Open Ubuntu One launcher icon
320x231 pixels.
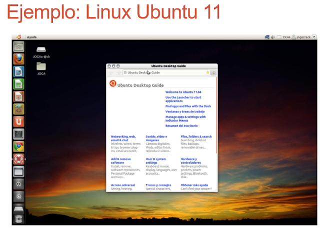coord(19,122)
